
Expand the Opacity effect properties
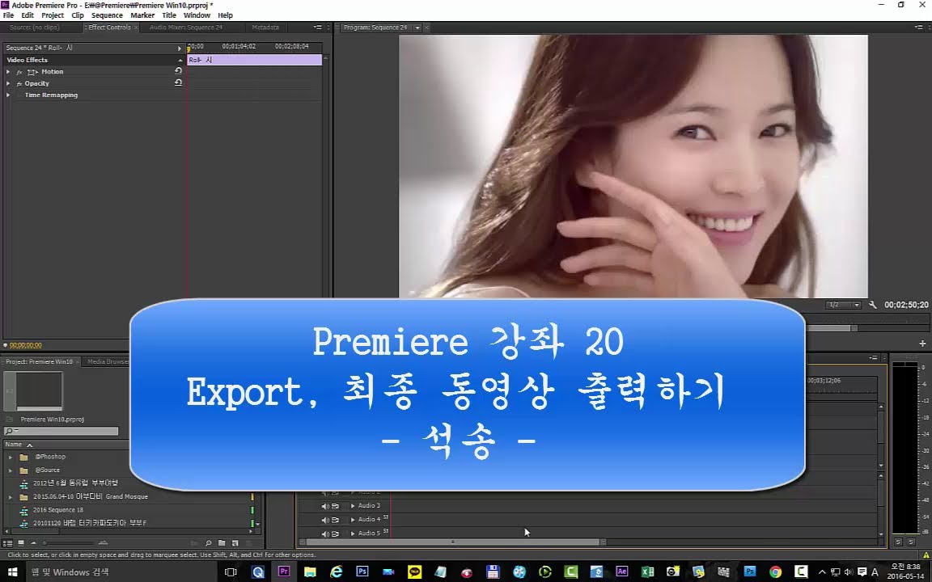click(8, 83)
